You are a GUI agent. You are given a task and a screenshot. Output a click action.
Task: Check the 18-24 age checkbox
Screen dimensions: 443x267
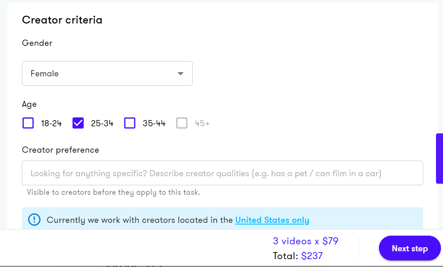point(28,123)
